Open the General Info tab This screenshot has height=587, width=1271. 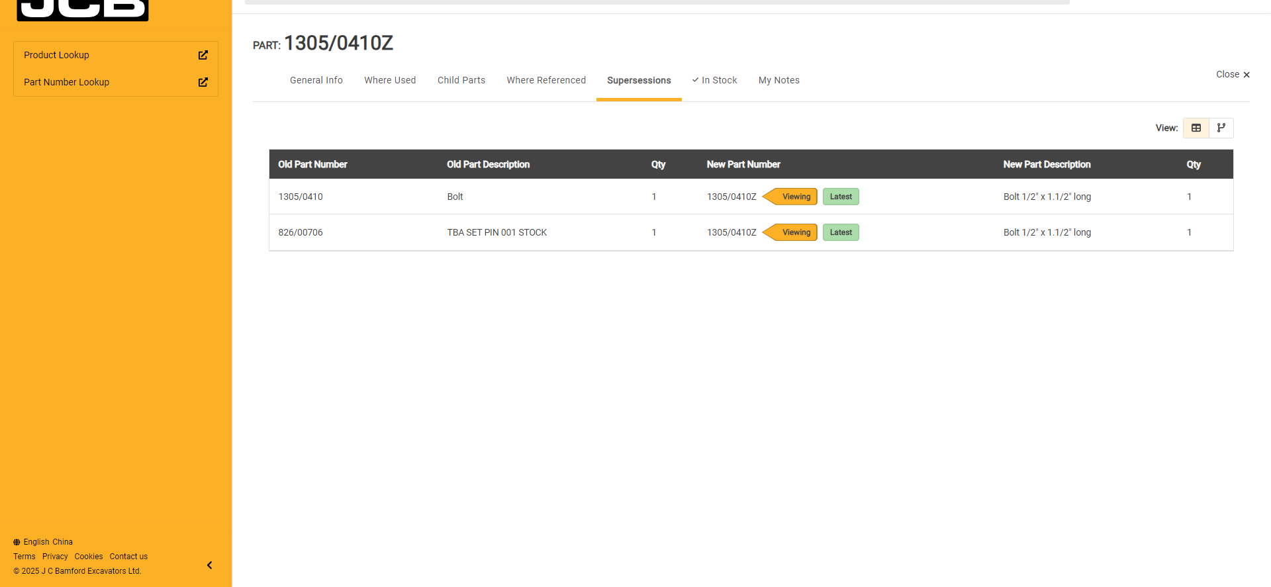tap(316, 80)
